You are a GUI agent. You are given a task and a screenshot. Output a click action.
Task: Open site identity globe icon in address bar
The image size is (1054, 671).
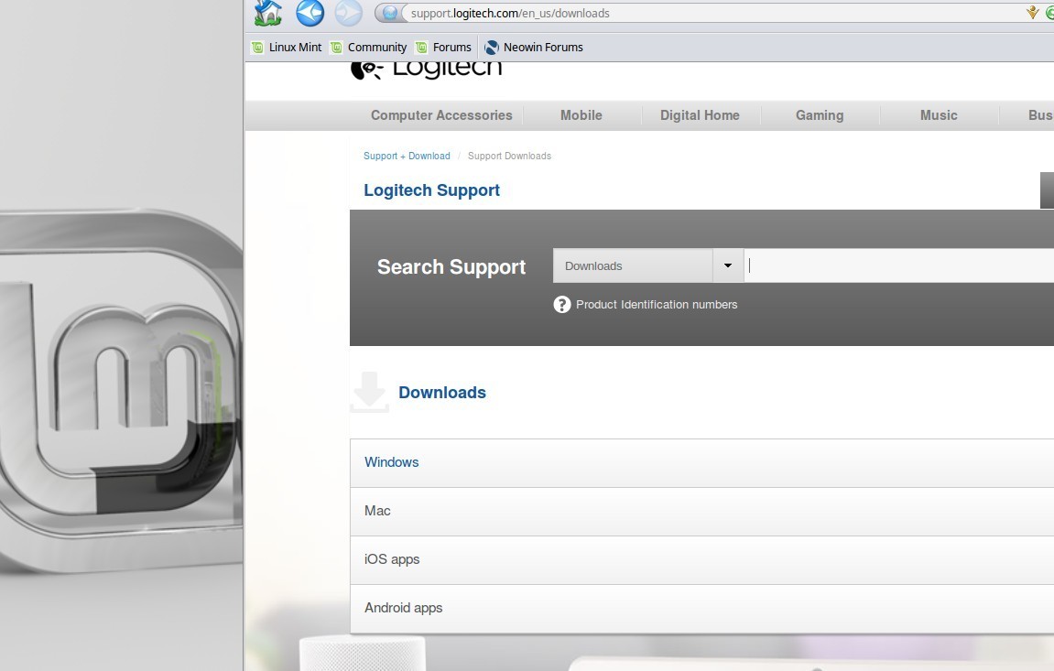tap(390, 13)
